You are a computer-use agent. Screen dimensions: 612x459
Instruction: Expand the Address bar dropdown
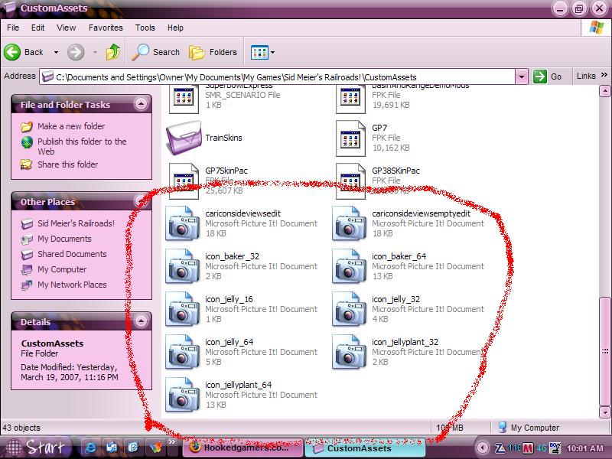[x=521, y=76]
